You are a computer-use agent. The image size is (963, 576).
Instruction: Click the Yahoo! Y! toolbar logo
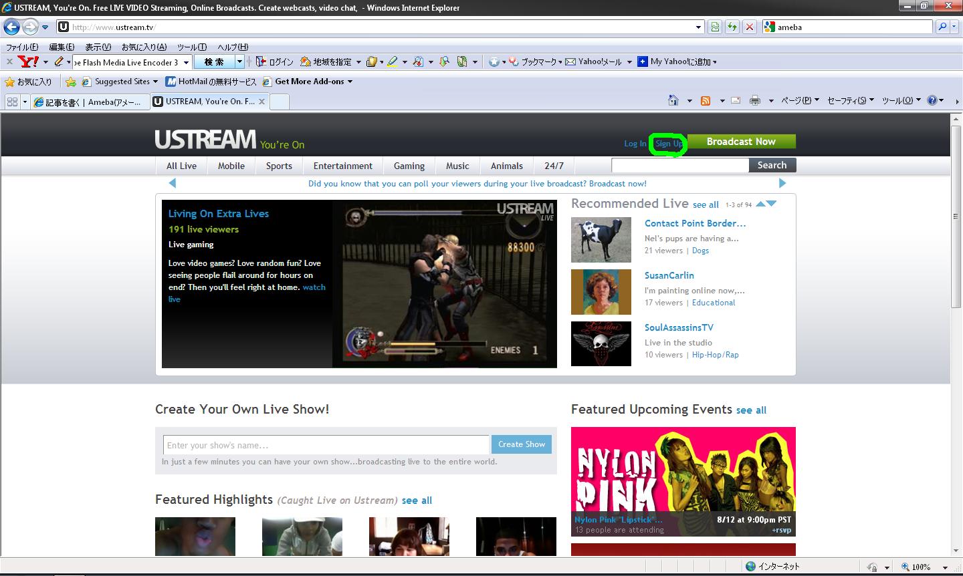coord(28,61)
